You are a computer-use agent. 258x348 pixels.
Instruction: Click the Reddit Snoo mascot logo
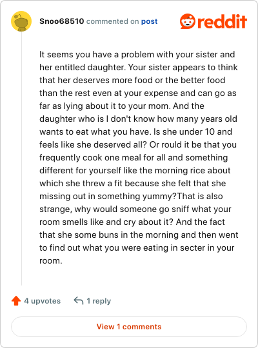(x=188, y=21)
